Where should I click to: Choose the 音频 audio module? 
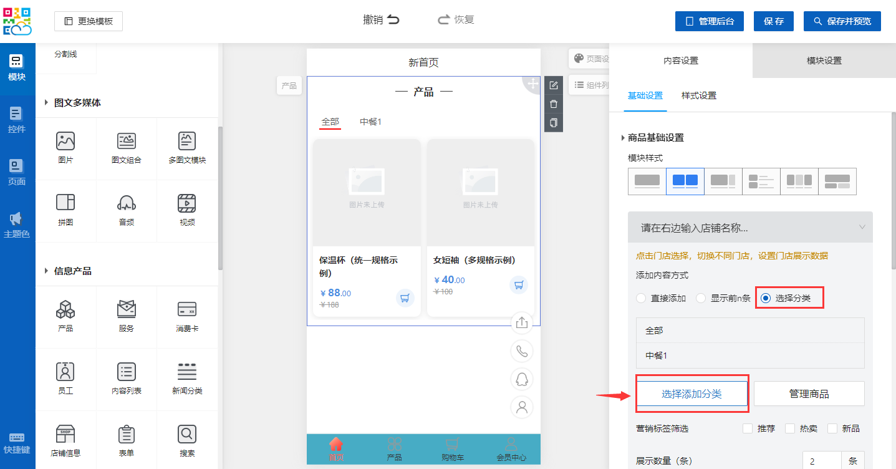point(127,210)
